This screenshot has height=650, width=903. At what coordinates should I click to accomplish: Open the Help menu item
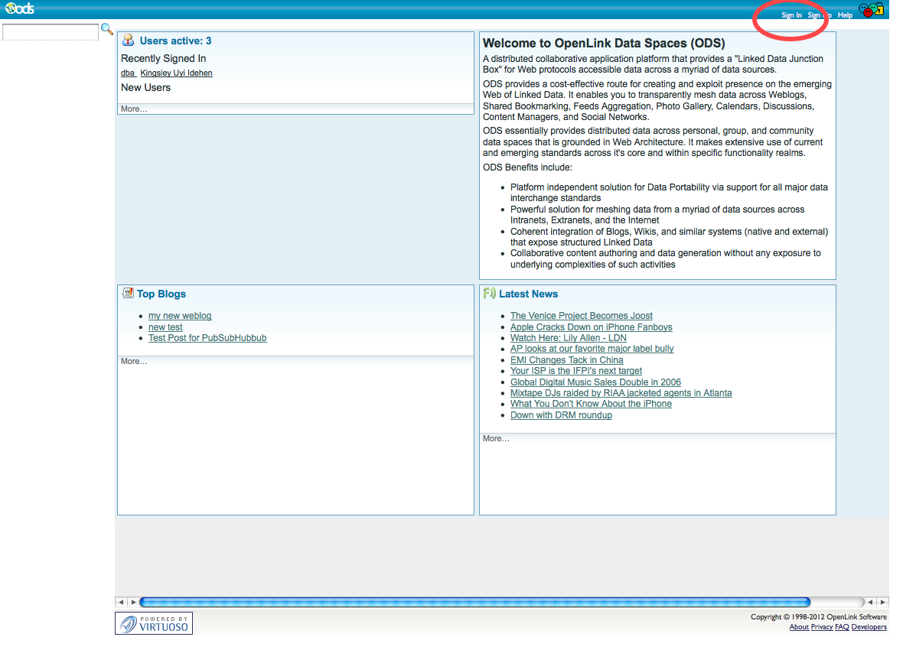pyautogui.click(x=845, y=15)
